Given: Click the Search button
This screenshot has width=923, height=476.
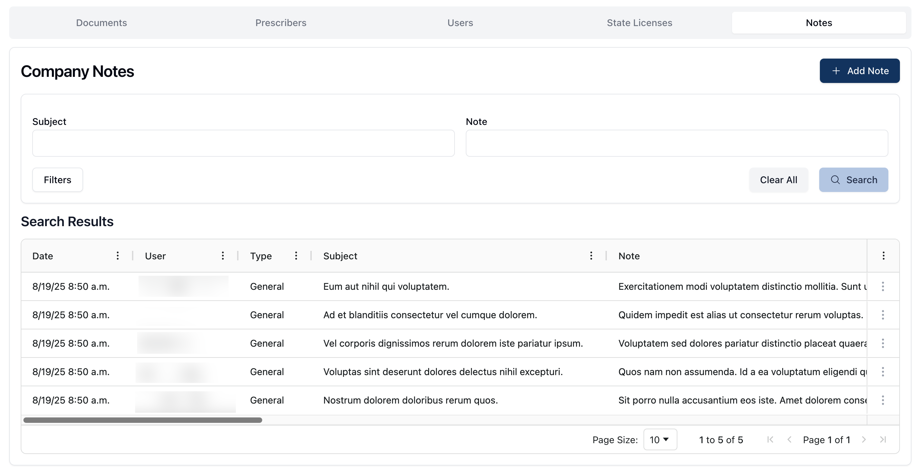Looking at the screenshot, I should (x=853, y=180).
